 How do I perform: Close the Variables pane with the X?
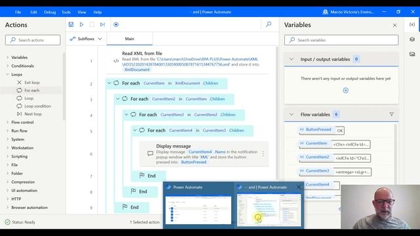click(x=394, y=25)
